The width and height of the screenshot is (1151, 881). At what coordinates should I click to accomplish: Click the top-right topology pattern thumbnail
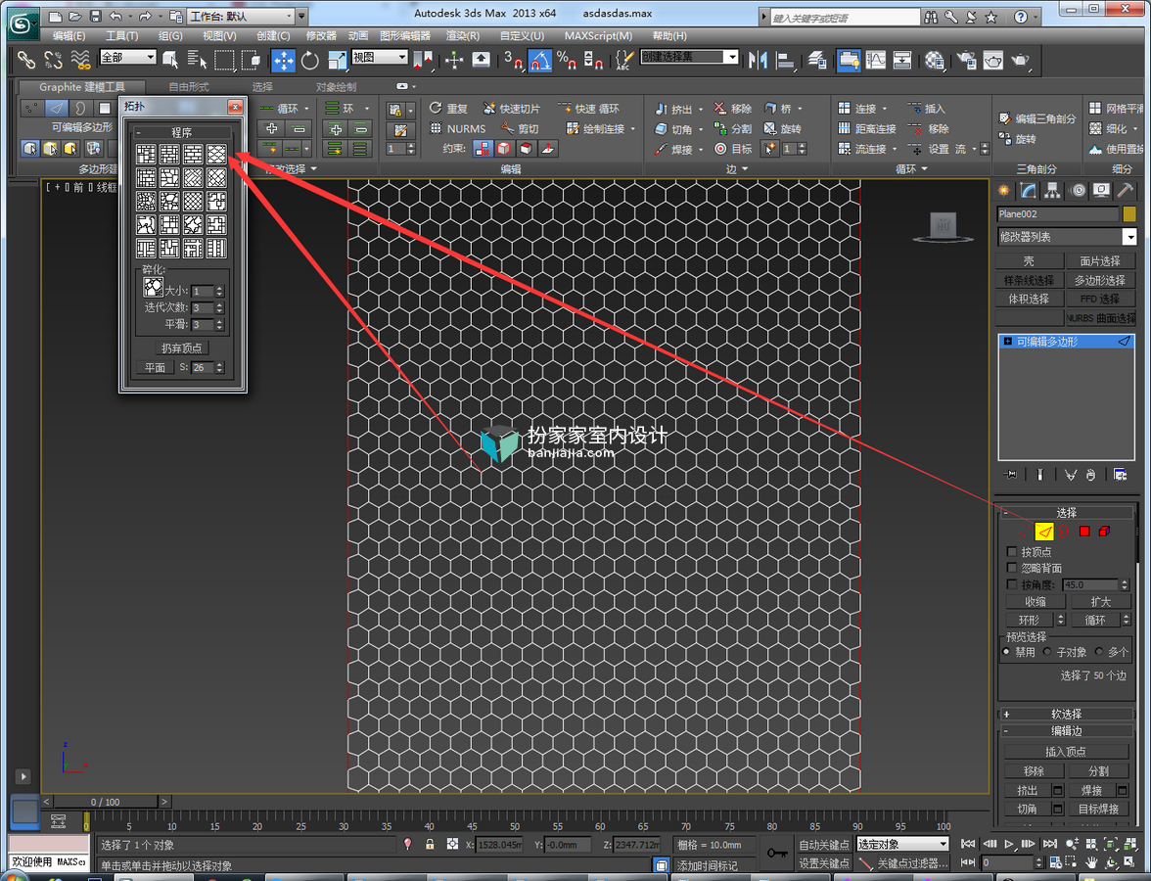click(x=216, y=154)
